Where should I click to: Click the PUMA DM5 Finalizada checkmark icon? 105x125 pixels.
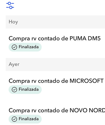(14, 47)
